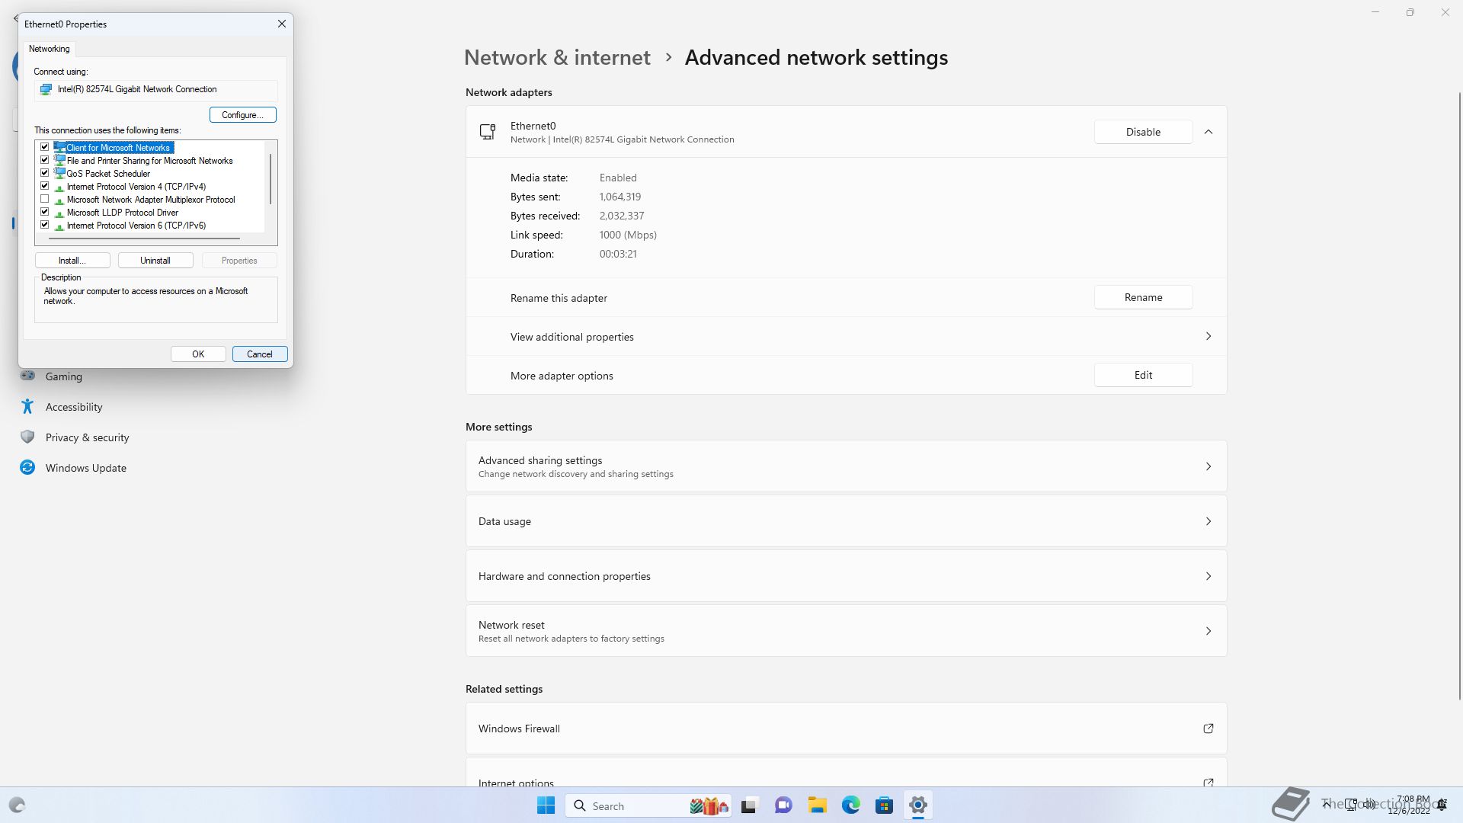Click the Uninstall button
This screenshot has height=823, width=1463.
(155, 261)
